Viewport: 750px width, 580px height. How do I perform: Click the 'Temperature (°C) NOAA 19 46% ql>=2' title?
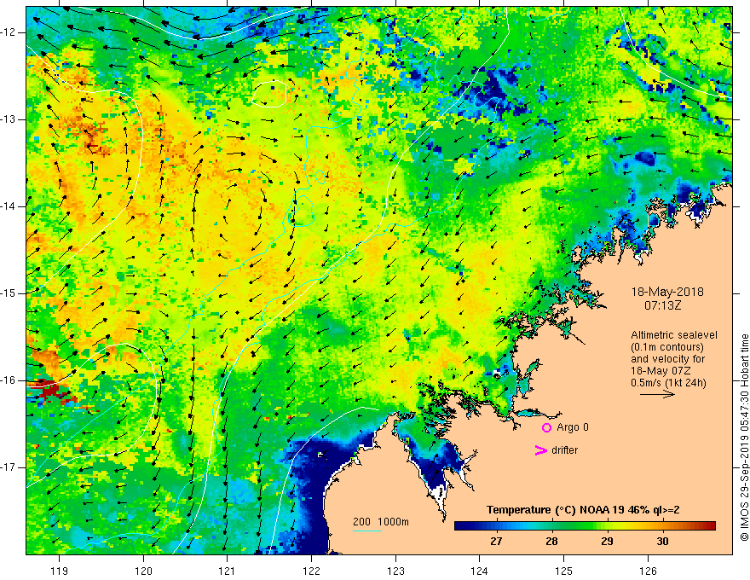(x=583, y=510)
